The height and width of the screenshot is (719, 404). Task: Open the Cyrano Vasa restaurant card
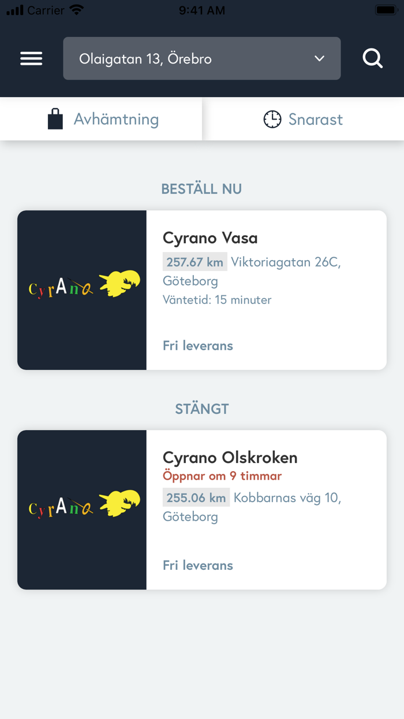coord(202,289)
